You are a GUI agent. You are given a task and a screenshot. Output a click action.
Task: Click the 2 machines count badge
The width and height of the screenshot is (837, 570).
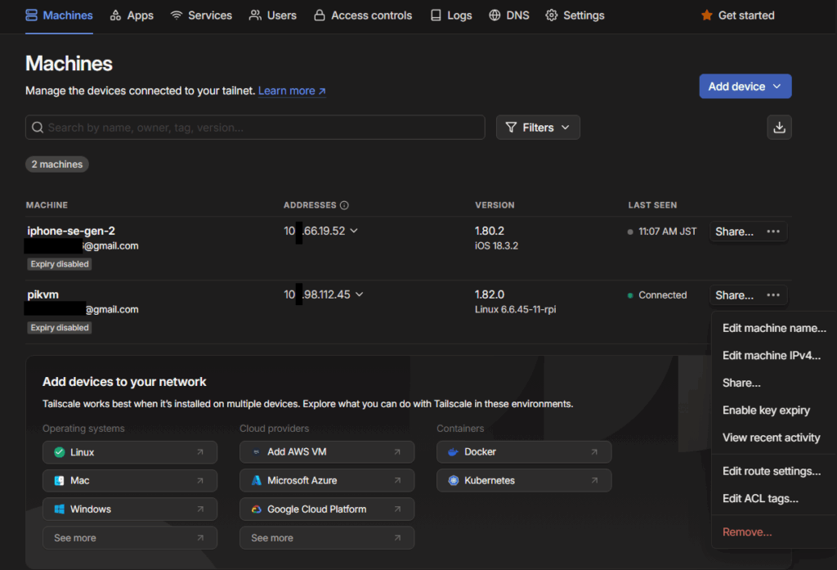pyautogui.click(x=57, y=164)
